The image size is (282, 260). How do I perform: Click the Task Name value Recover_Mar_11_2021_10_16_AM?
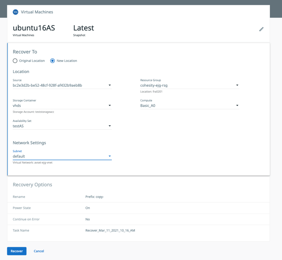[110, 230]
